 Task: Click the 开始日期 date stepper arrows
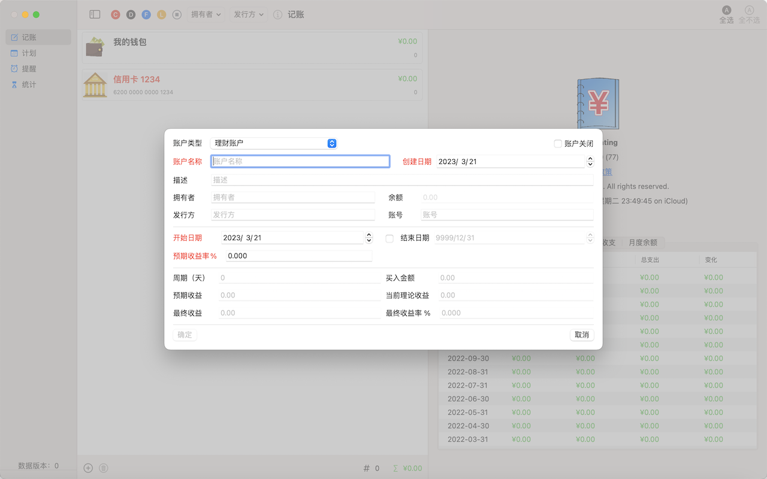tap(369, 238)
